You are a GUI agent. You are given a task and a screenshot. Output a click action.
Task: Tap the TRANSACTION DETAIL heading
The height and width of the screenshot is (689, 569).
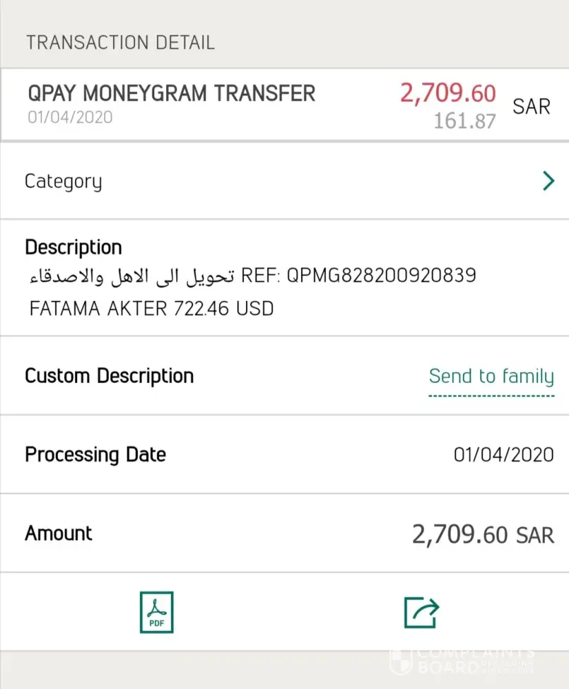[x=121, y=42]
